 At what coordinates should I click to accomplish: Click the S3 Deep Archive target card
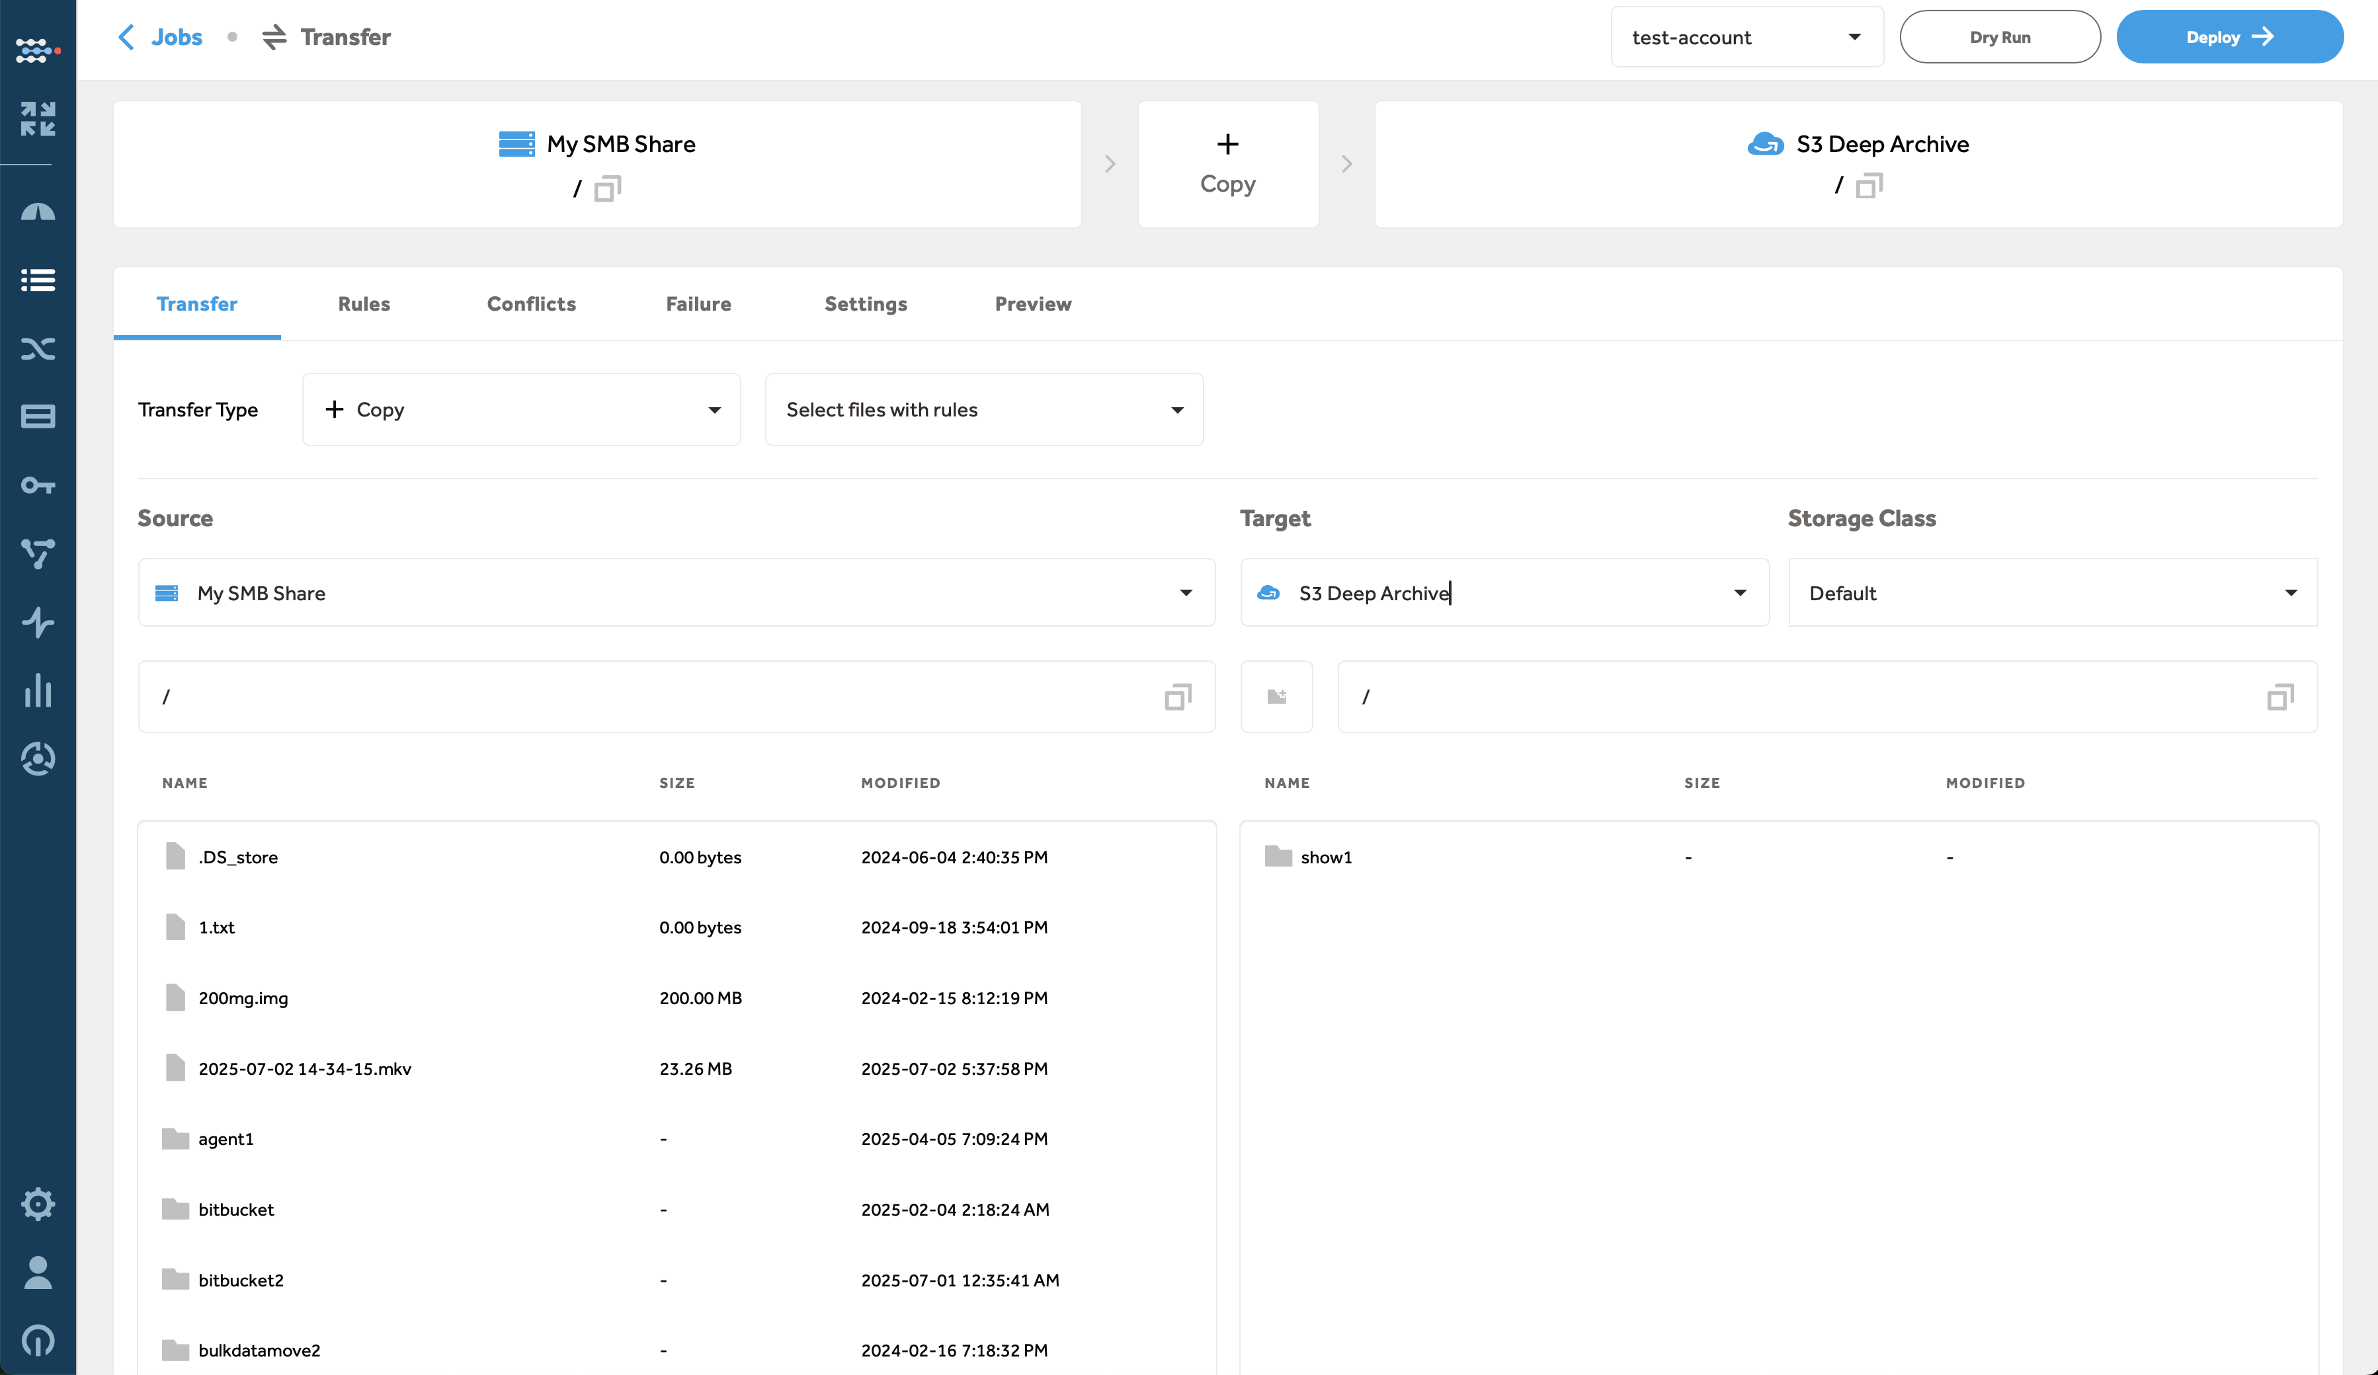point(1858,164)
